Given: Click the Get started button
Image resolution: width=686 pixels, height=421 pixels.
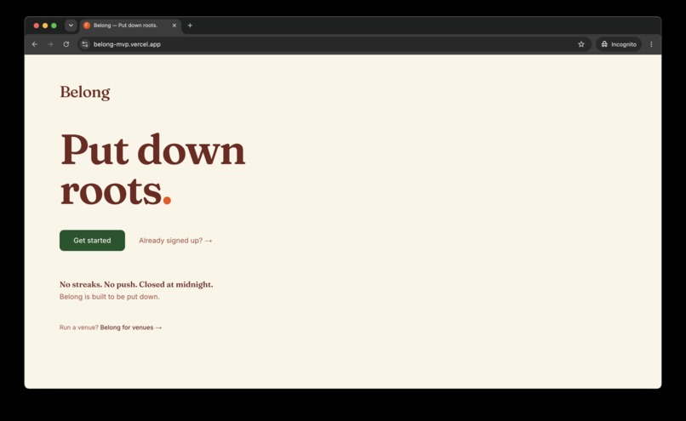Looking at the screenshot, I should pyautogui.click(x=92, y=241).
